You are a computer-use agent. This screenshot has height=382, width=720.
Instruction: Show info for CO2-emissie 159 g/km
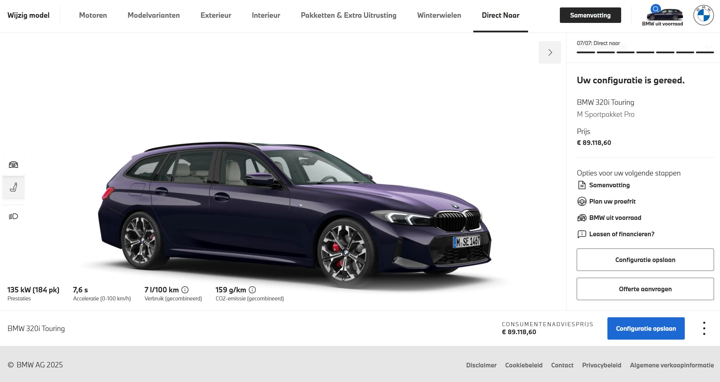pyautogui.click(x=252, y=290)
